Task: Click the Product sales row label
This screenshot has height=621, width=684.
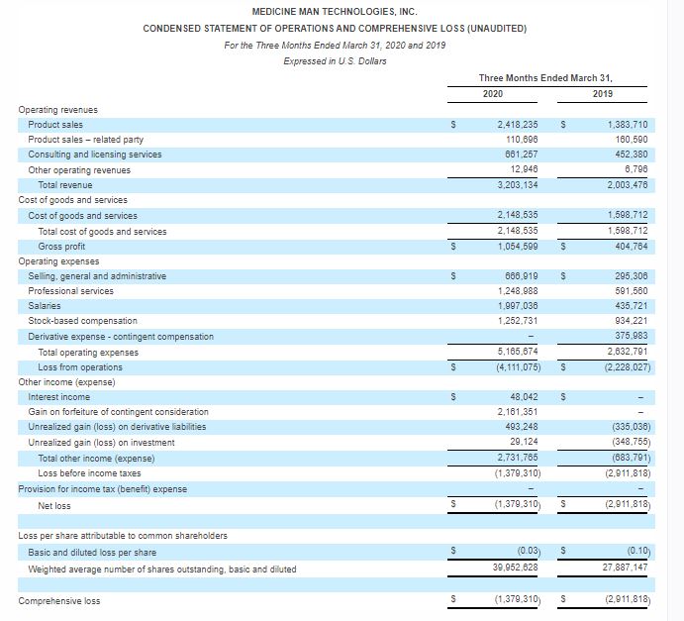Action: pos(55,125)
